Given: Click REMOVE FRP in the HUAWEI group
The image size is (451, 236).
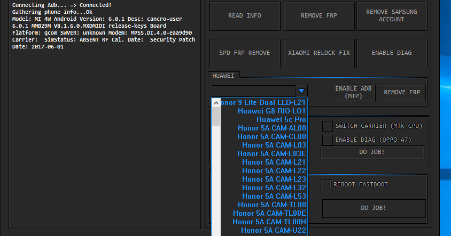Looking at the screenshot, I should [x=402, y=93].
